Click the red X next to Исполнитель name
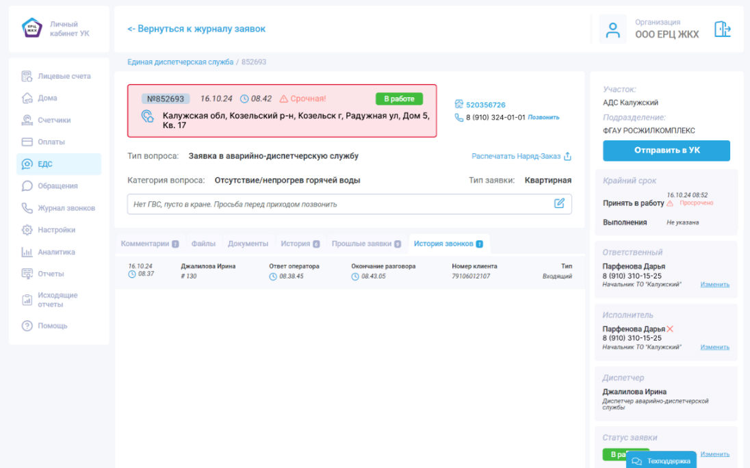 670,329
